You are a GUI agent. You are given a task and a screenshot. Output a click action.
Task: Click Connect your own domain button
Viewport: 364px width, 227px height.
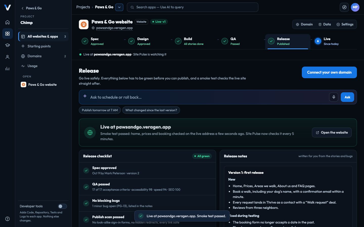(329, 72)
